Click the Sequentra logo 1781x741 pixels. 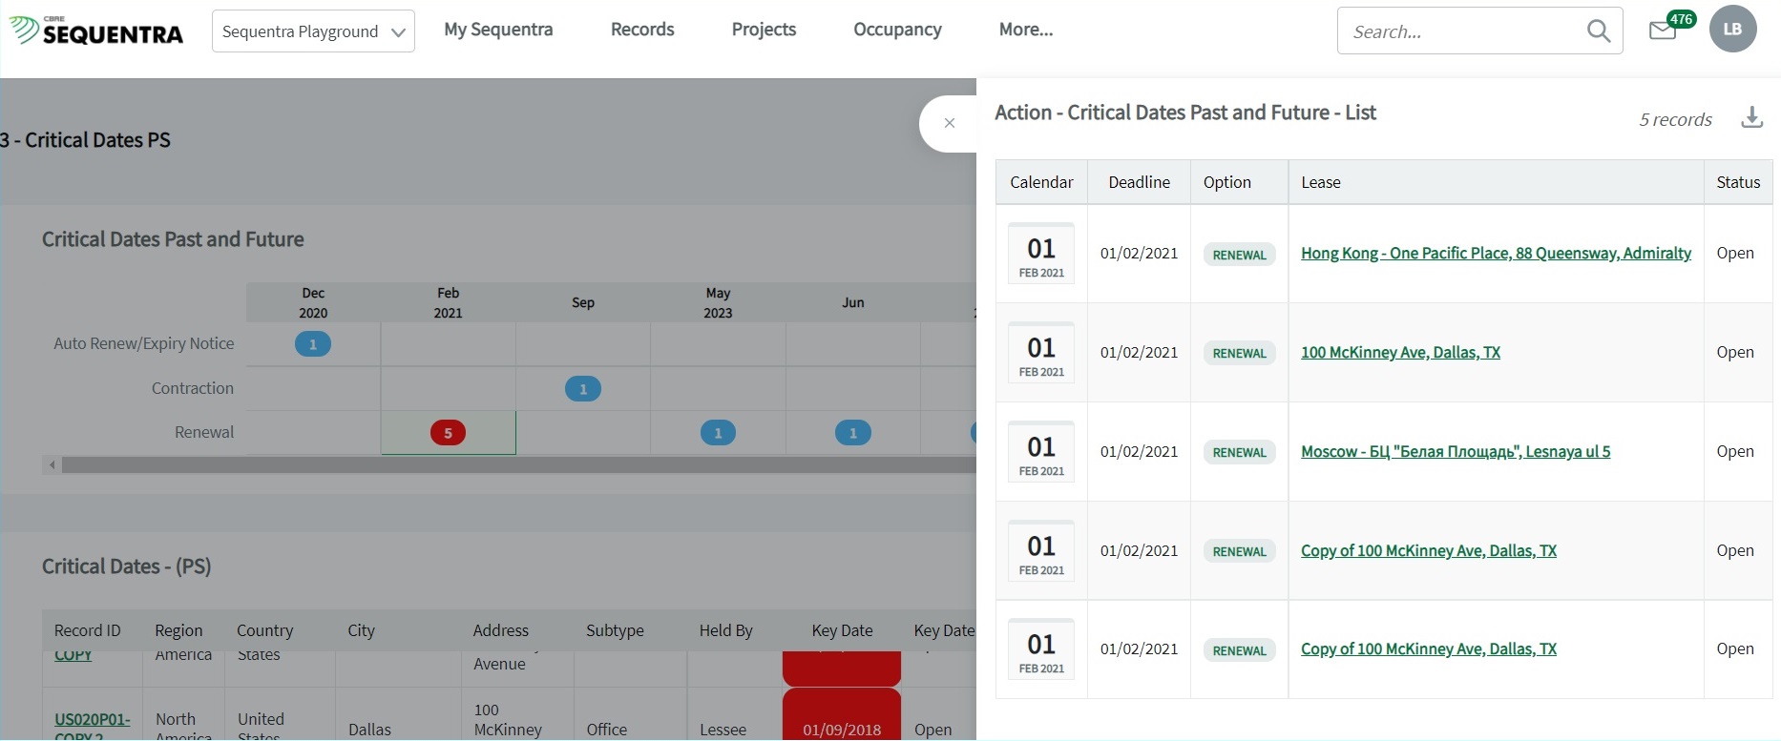(x=96, y=31)
